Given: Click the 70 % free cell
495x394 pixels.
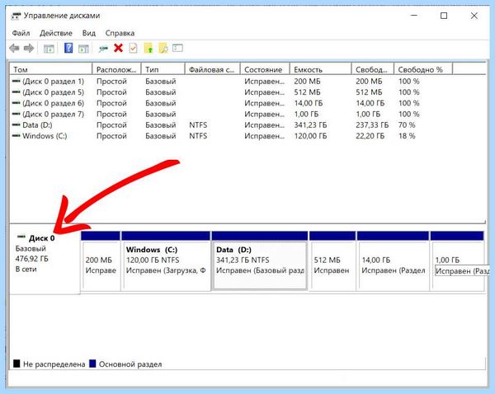Looking at the screenshot, I should [407, 125].
